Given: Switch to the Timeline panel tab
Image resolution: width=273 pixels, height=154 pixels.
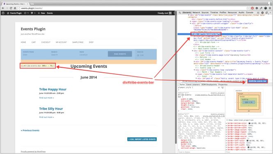Looking at the screenshot, I should pyautogui.click(x=214, y=13).
